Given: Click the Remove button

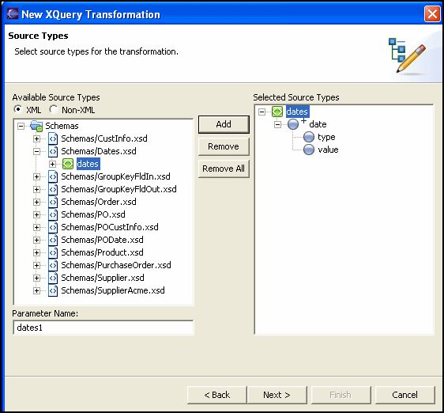Looking at the screenshot, I should click(x=224, y=146).
